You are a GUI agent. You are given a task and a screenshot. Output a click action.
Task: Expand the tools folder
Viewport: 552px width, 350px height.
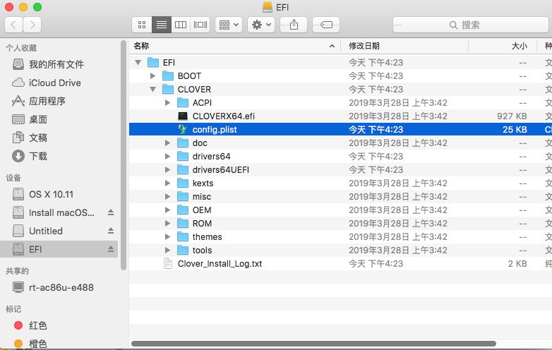167,250
